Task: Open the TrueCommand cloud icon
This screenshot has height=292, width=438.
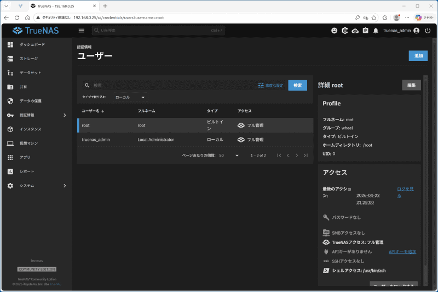Action: pos(355,31)
